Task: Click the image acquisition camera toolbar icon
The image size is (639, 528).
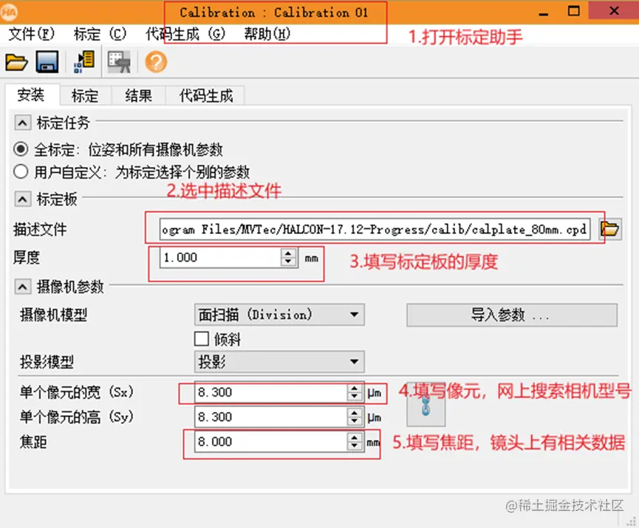Action: coord(119,62)
